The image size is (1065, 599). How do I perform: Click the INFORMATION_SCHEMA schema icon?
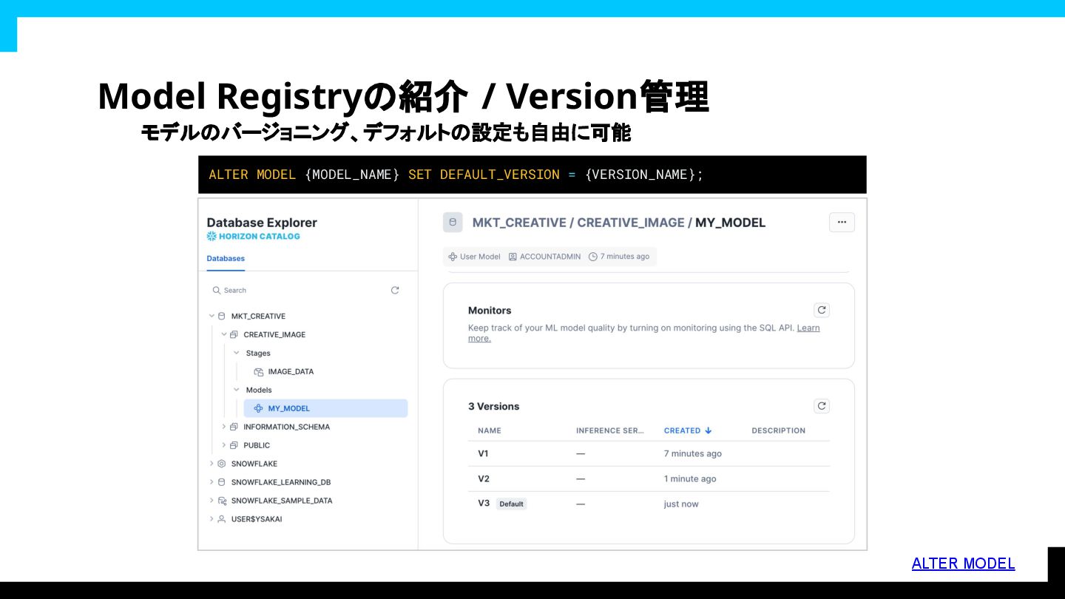(x=234, y=427)
